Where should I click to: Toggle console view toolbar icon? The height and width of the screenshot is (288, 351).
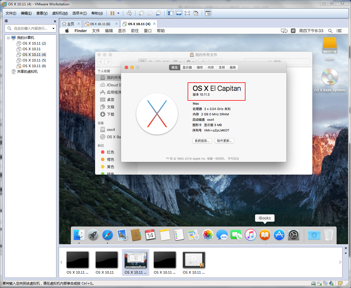click(208, 13)
